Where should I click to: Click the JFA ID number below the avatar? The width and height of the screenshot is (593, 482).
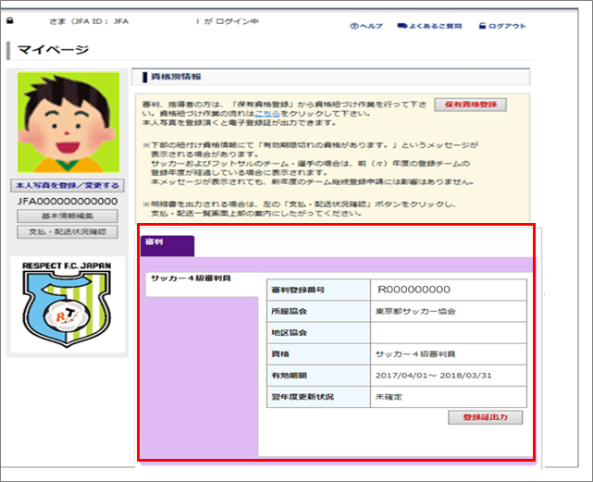coord(69,201)
